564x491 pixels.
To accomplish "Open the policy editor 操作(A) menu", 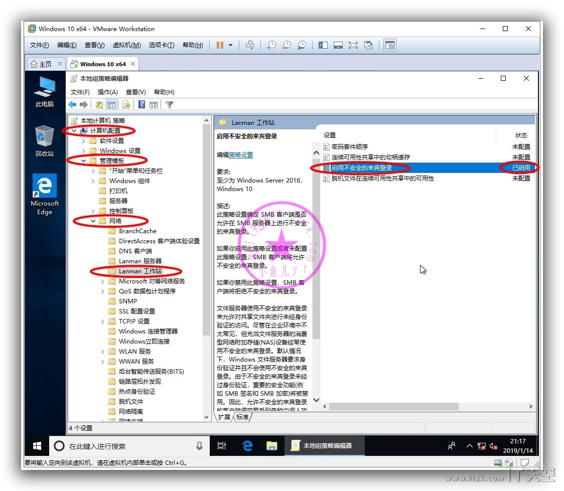I will click(107, 92).
